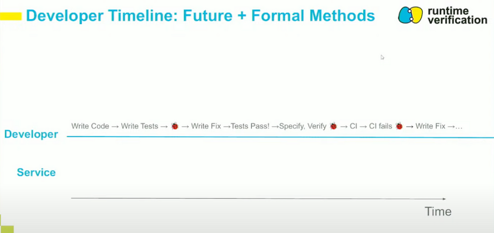Click the 'Service' row label
Viewport: 494px width, 233px height.
36,172
